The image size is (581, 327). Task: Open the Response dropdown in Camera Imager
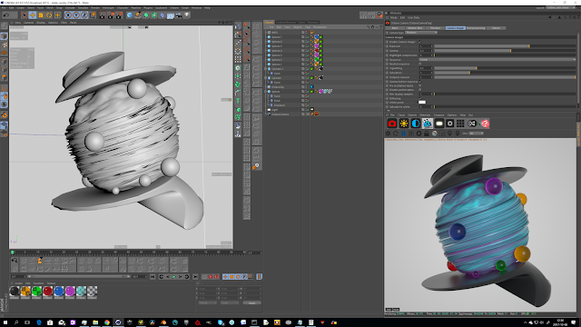(497, 59)
